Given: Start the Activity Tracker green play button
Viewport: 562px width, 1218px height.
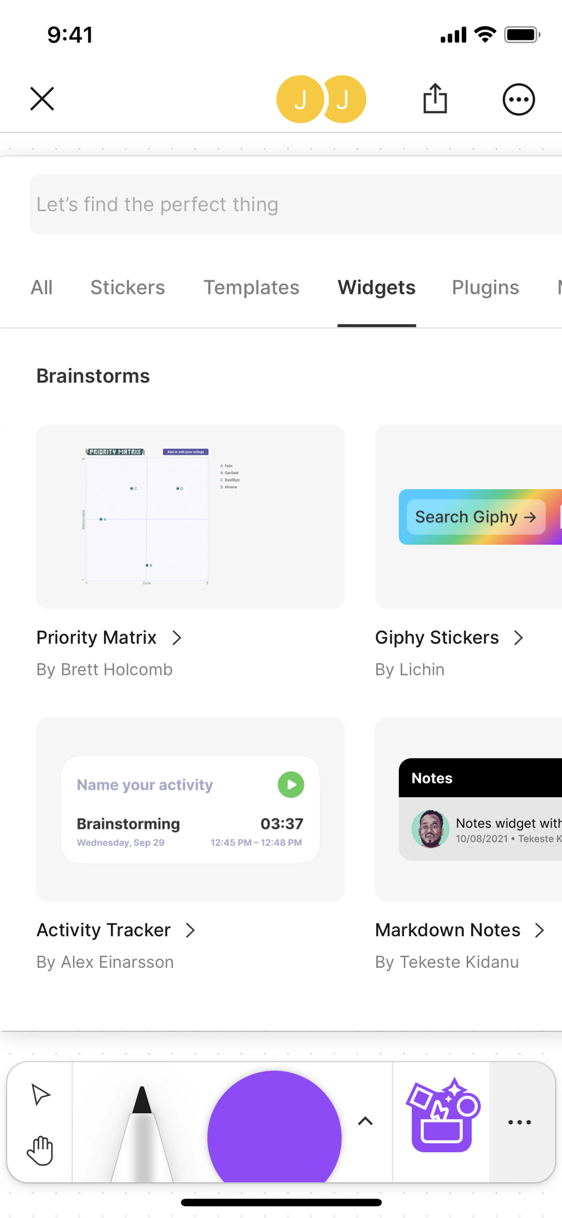Looking at the screenshot, I should point(291,785).
